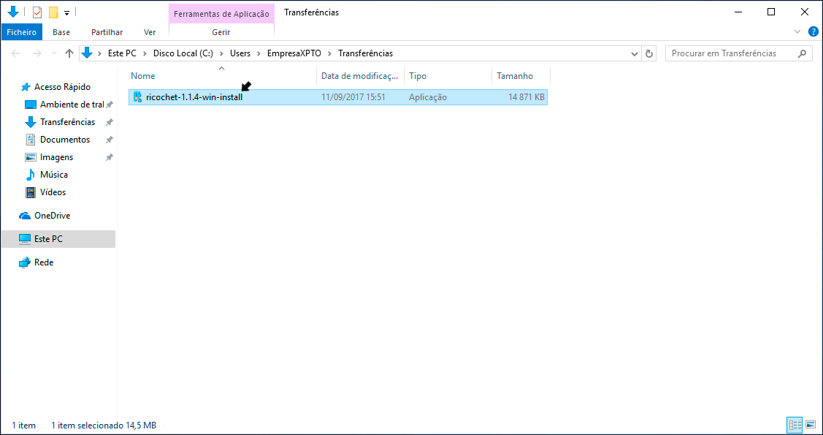Image resolution: width=823 pixels, height=435 pixels.
Task: Open Rede in the navigation pane
Action: (x=44, y=262)
